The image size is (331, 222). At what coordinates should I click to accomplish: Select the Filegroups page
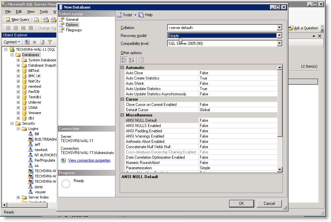click(x=74, y=30)
